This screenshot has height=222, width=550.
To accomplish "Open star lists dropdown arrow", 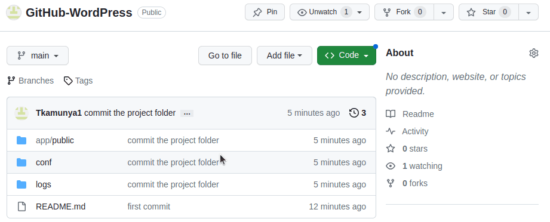I will (x=529, y=13).
